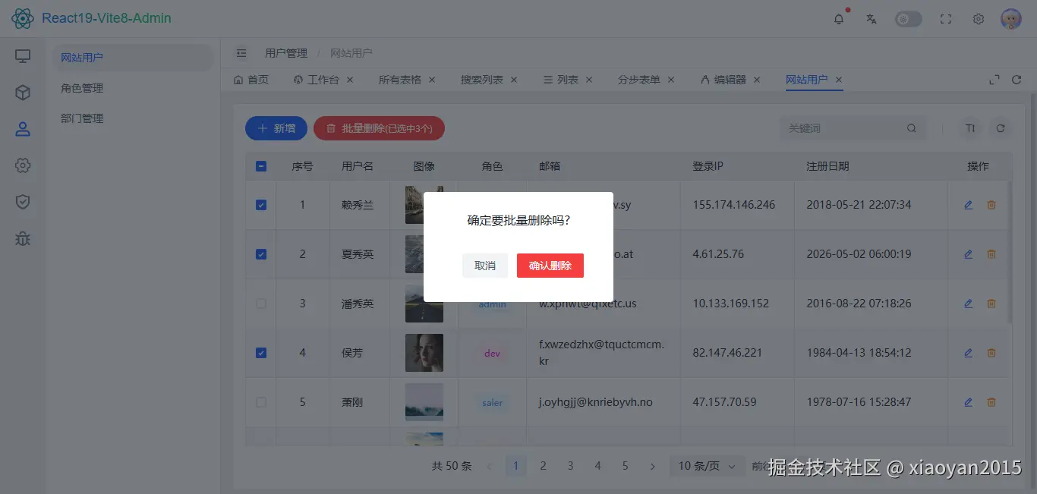1037x494 pixels.
Task: Open the language translation switcher
Action: pos(872,19)
